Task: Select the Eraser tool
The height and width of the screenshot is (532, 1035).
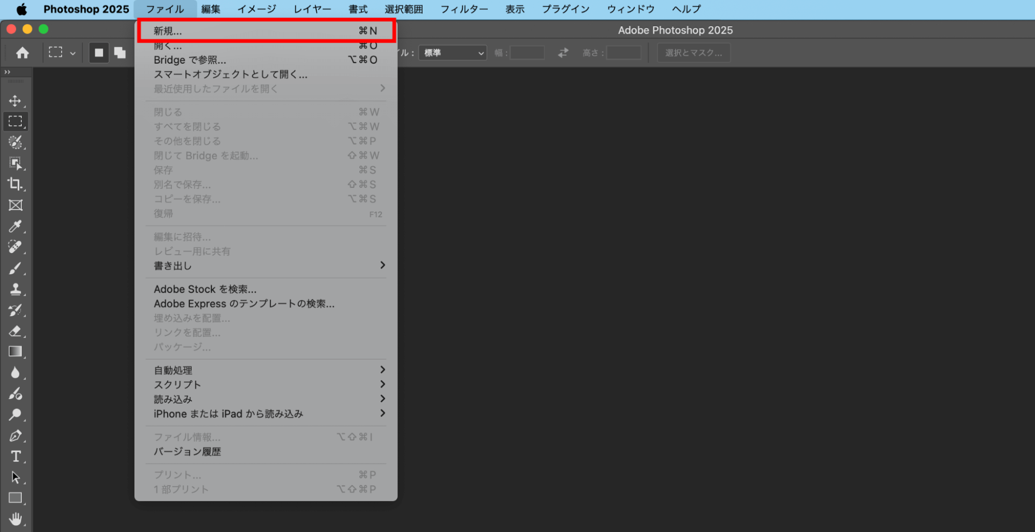Action: pos(15,331)
